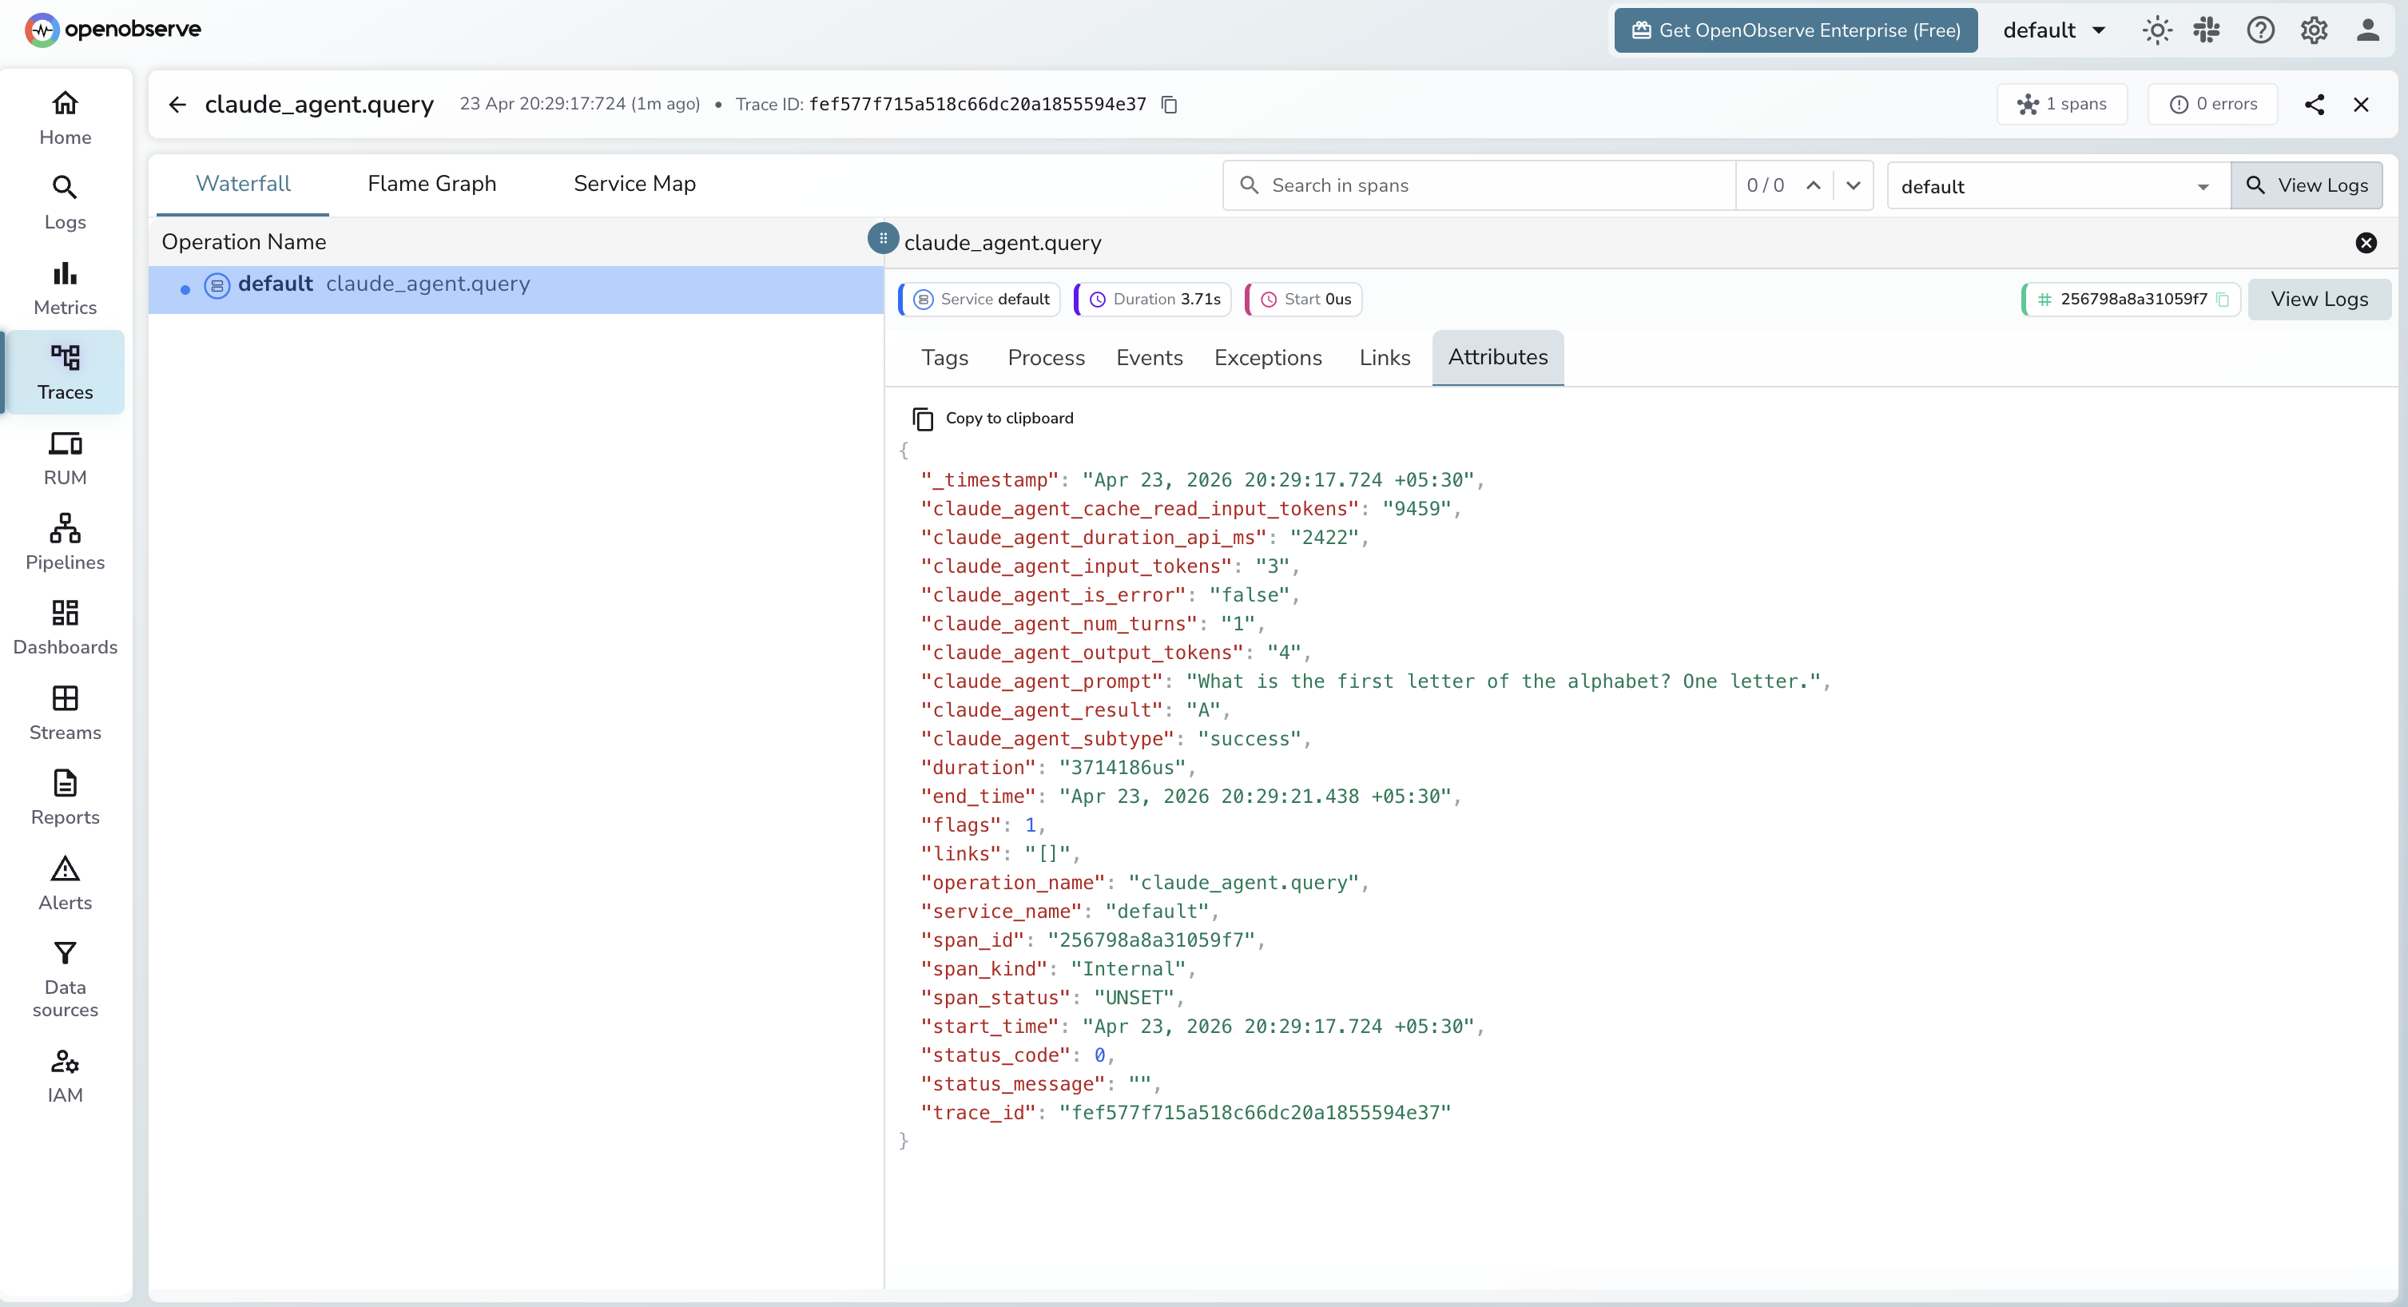
Task: Navigate back using the arrow icon
Action: pyautogui.click(x=177, y=104)
